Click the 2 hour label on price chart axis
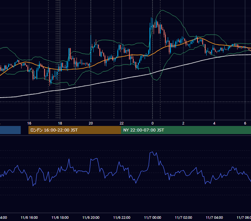Screen dimensions: 251x221 tap(183, 123)
